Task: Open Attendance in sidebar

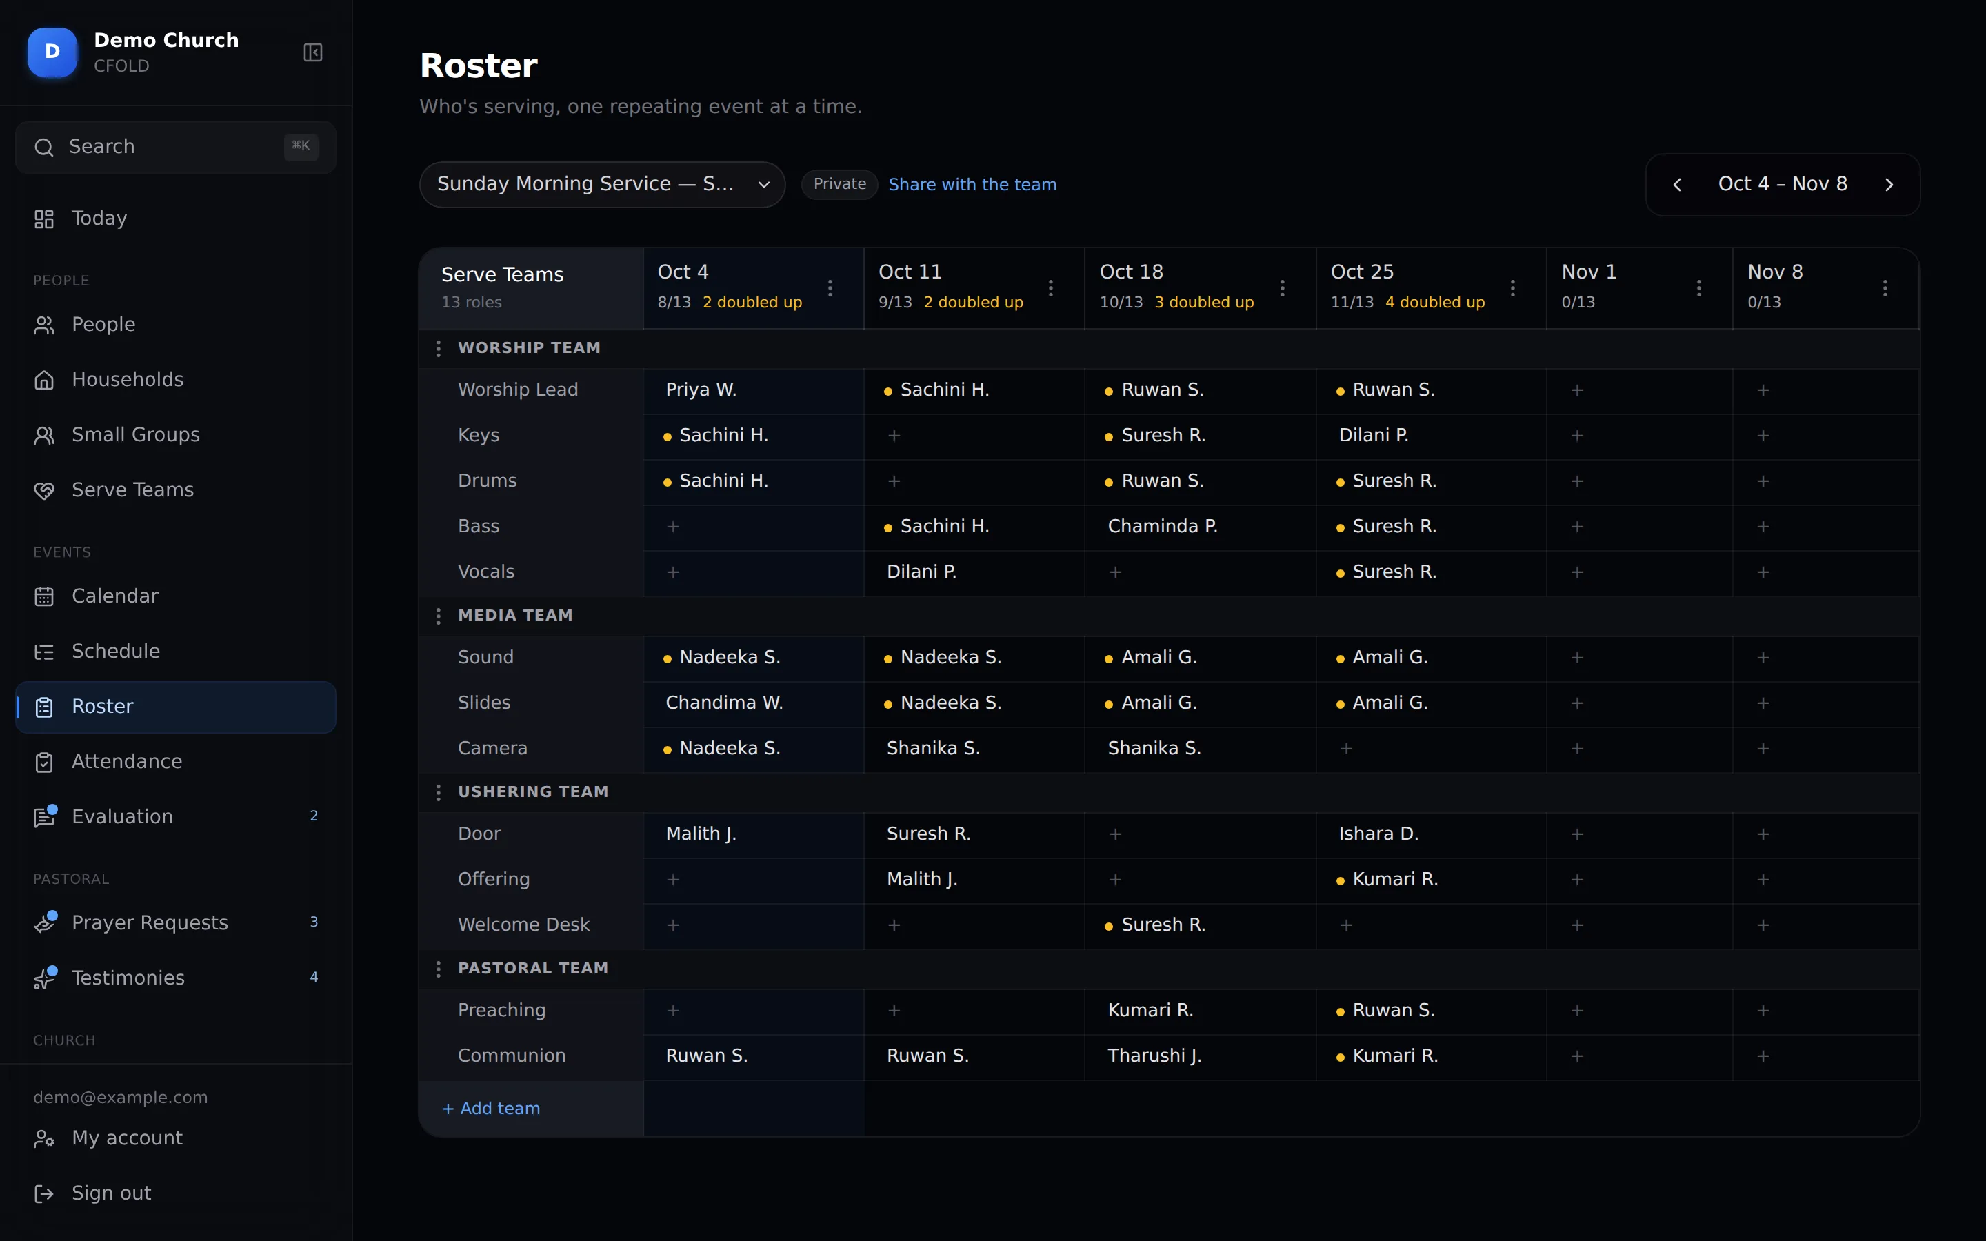Action: coord(176,762)
